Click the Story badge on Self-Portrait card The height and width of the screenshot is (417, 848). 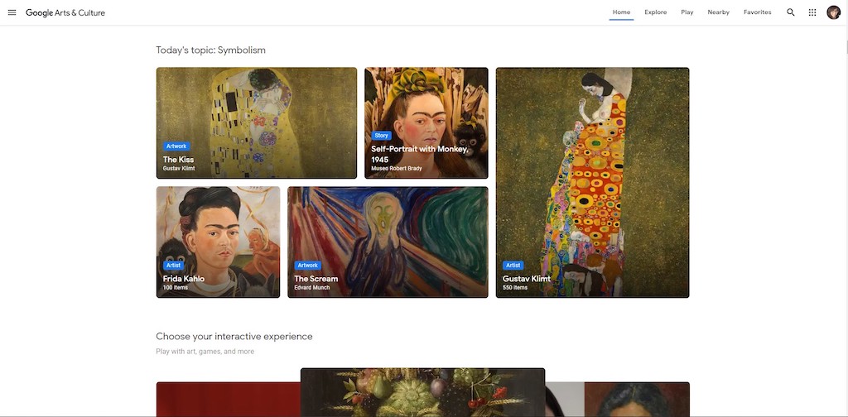tap(381, 136)
